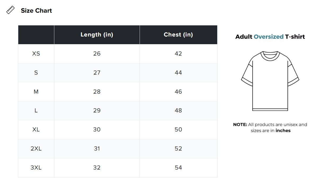Click the NOTE about unisex sizes
The height and width of the screenshot is (187, 329).
pos(270,127)
